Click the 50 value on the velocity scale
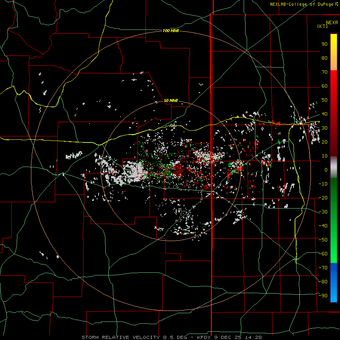 [325, 100]
